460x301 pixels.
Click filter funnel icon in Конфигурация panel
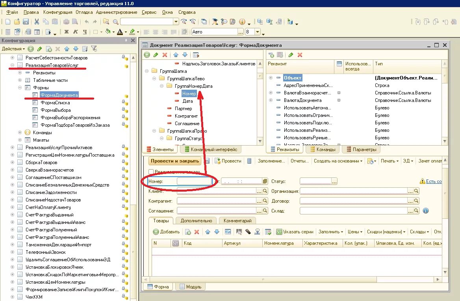coord(94,49)
